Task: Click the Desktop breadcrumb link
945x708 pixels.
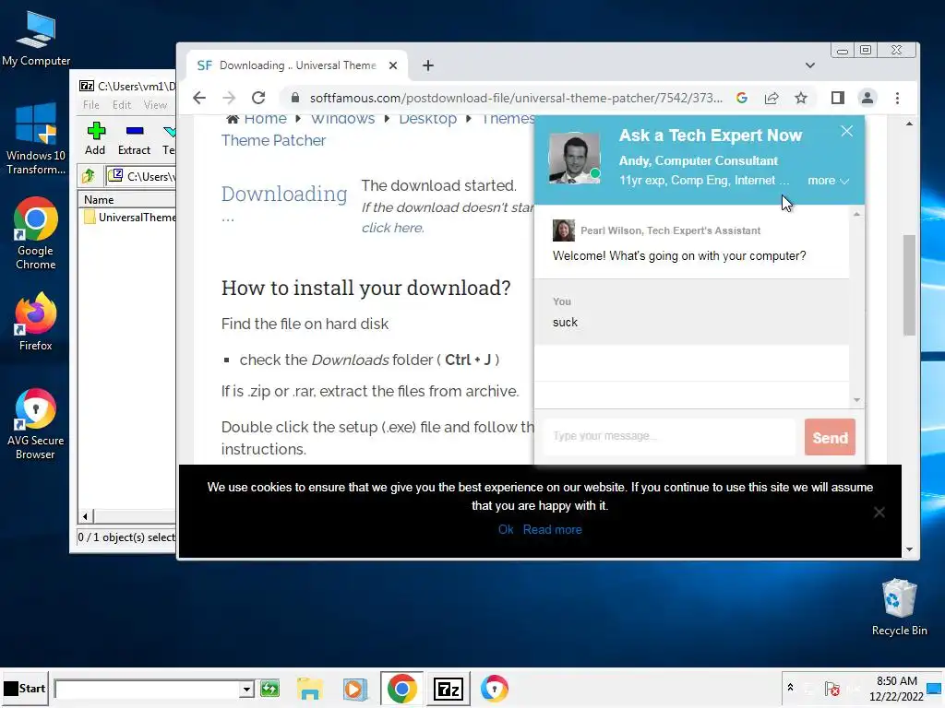Action: [428, 120]
